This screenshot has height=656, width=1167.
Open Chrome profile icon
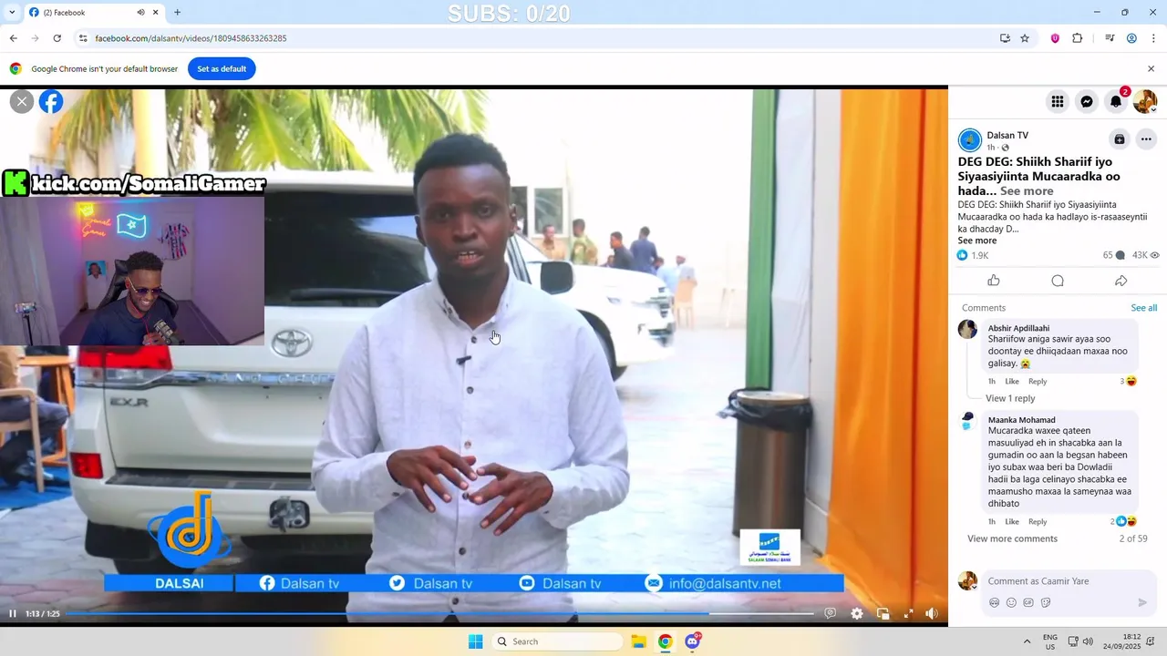click(x=1131, y=38)
